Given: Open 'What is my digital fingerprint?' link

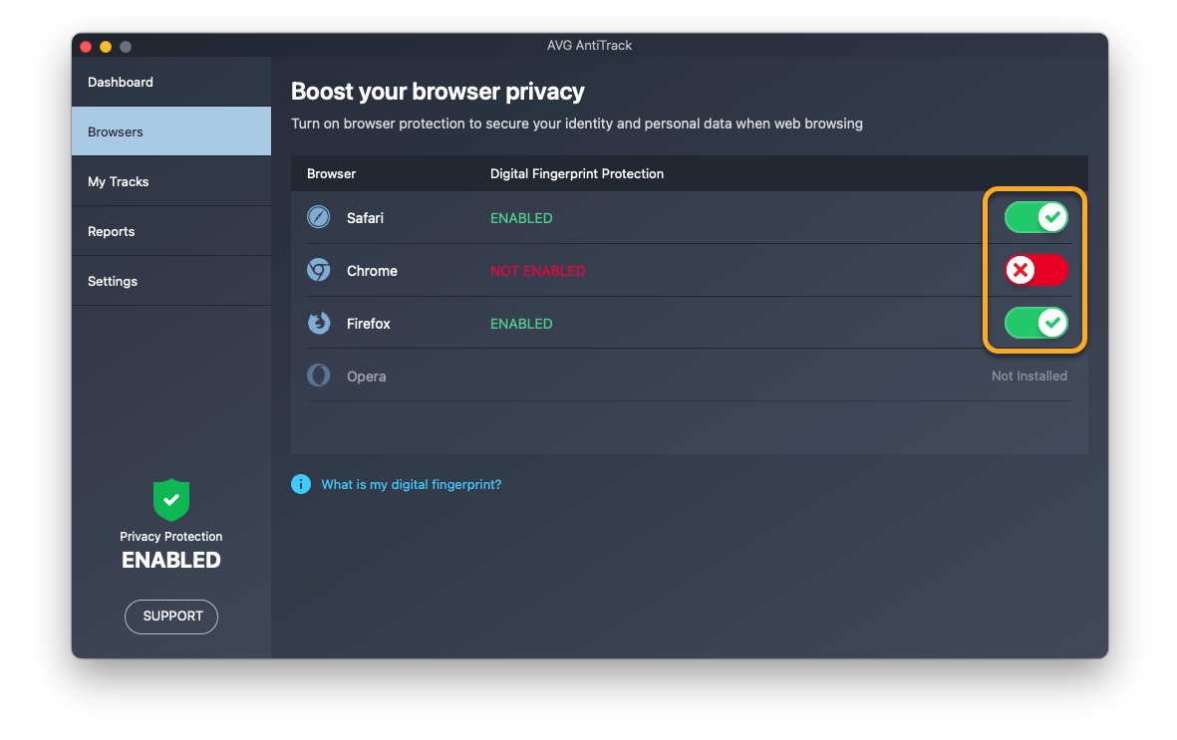Looking at the screenshot, I should (411, 484).
